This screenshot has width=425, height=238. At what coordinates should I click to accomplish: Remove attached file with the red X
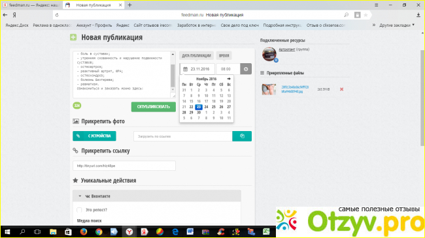click(341, 89)
